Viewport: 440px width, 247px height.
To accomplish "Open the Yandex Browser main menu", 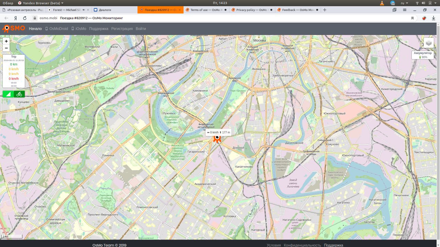I will click(405, 10).
